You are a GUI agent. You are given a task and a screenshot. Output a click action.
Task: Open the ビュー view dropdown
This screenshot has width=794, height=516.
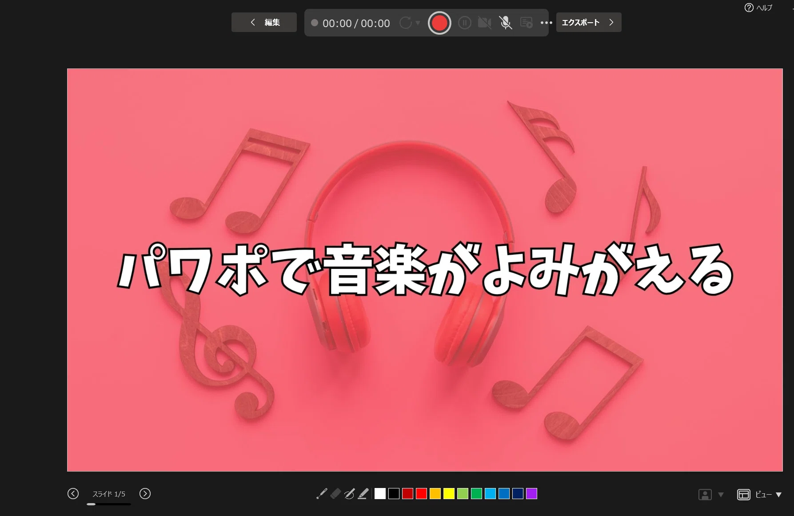click(759, 495)
